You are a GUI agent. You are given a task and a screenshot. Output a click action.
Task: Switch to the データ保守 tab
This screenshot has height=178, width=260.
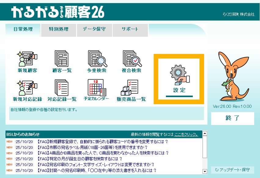tap(94, 29)
